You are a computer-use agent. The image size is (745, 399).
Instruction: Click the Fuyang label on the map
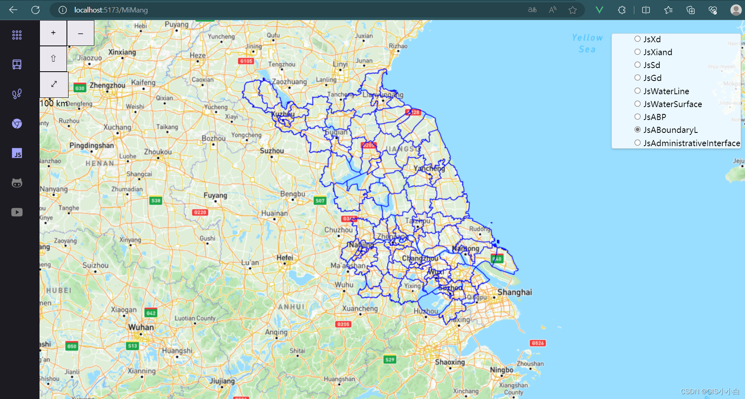pos(215,196)
